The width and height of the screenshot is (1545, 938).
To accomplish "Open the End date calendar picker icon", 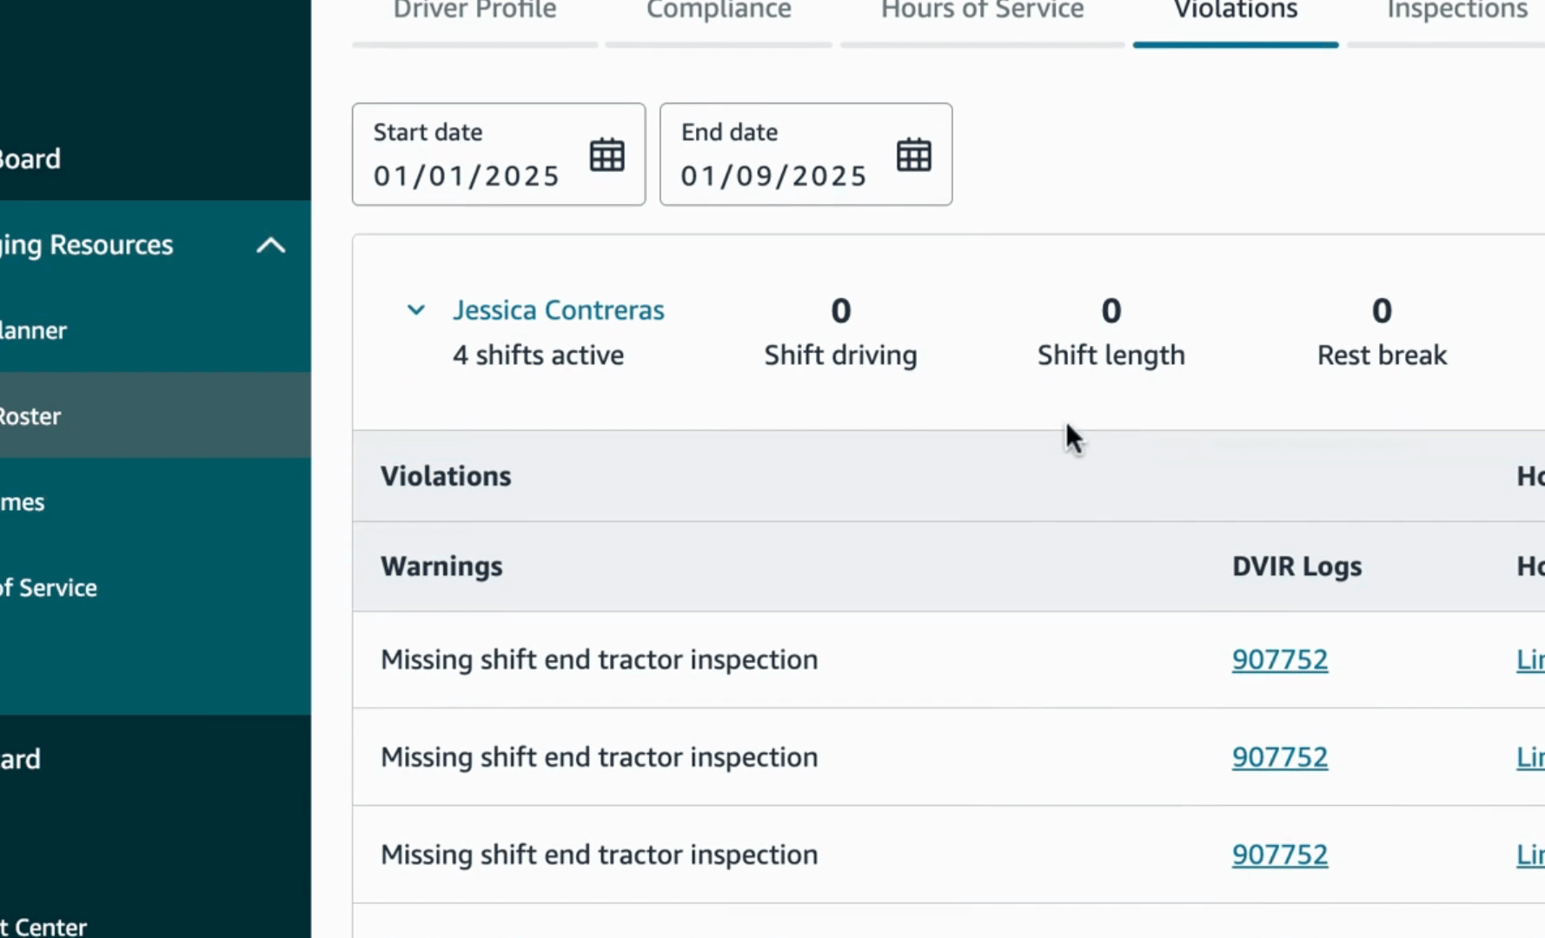I will coord(913,155).
